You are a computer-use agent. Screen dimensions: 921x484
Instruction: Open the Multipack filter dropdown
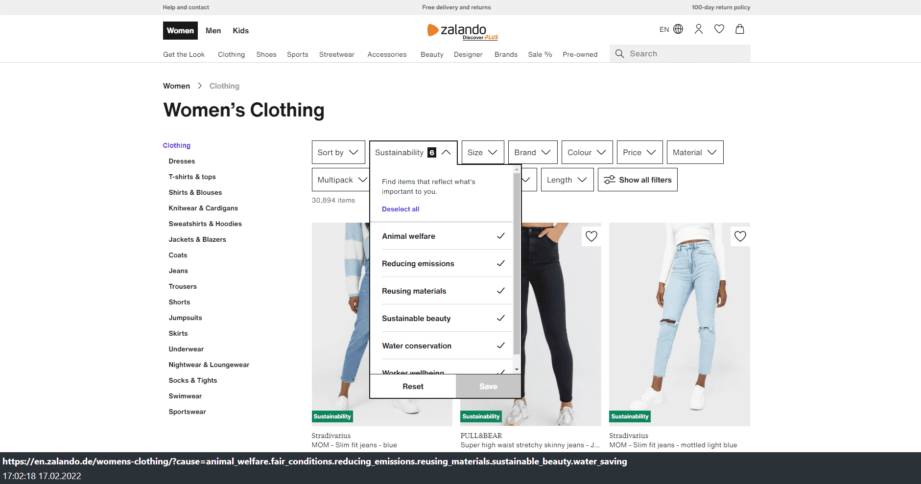point(341,180)
